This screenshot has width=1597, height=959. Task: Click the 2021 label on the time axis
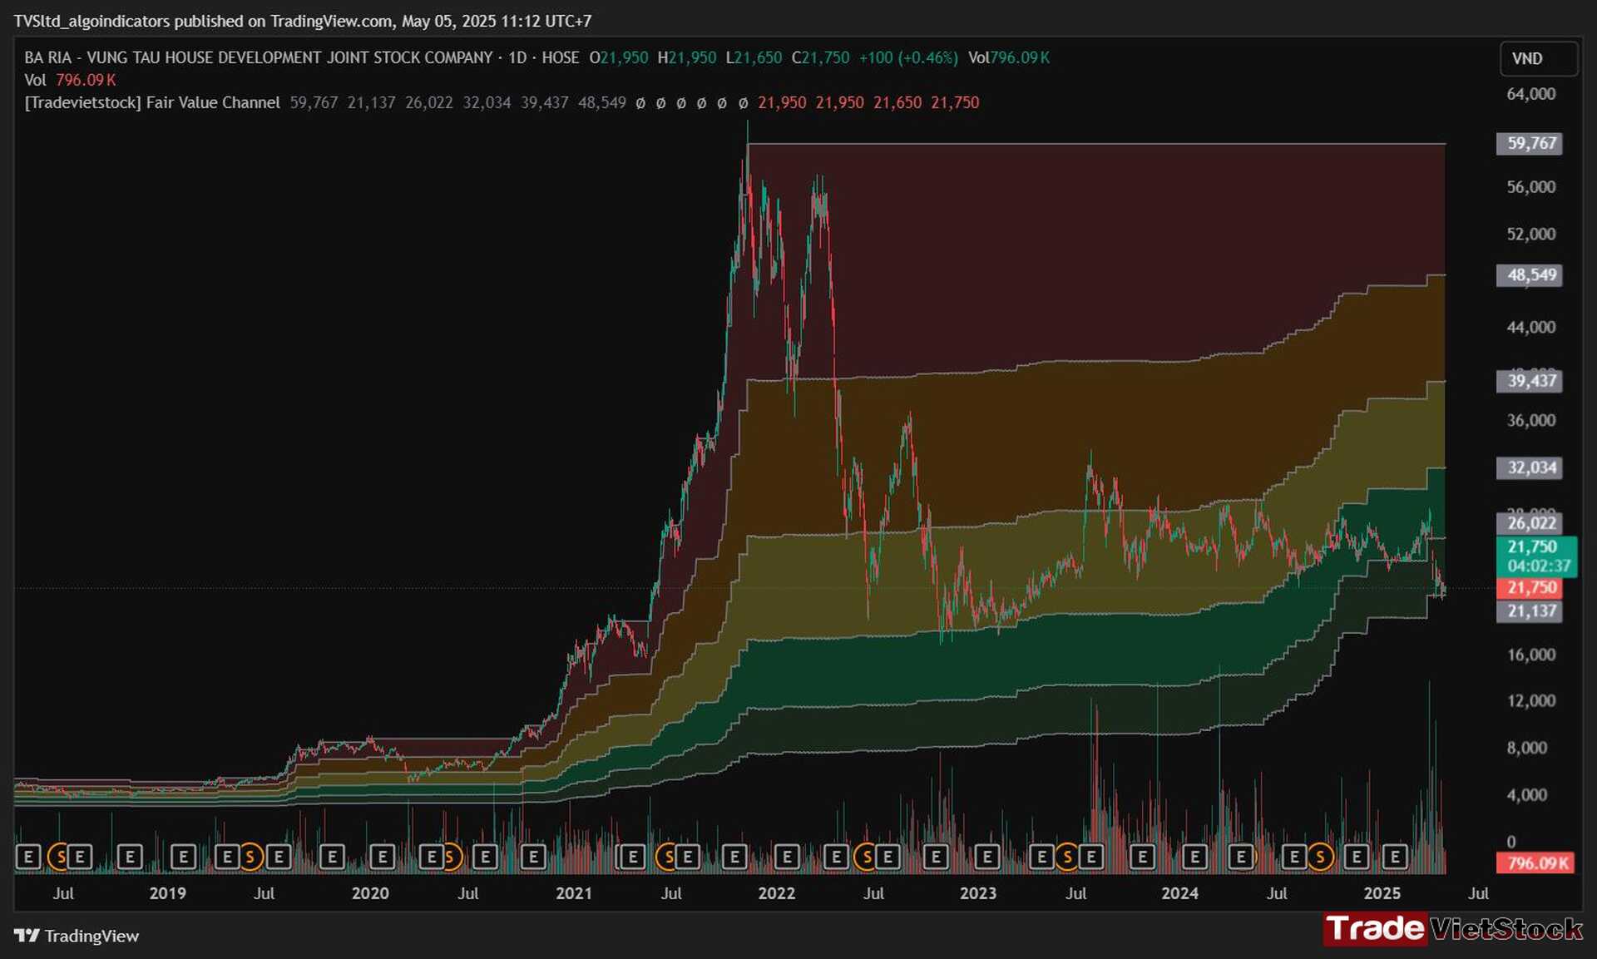[574, 893]
